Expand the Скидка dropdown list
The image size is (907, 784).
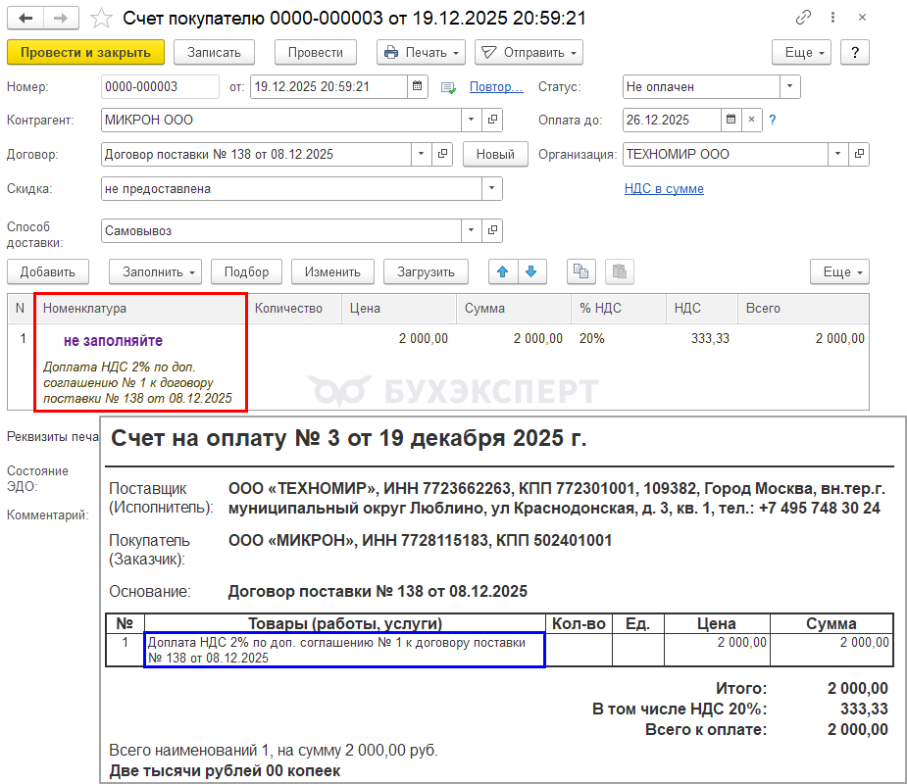point(491,188)
